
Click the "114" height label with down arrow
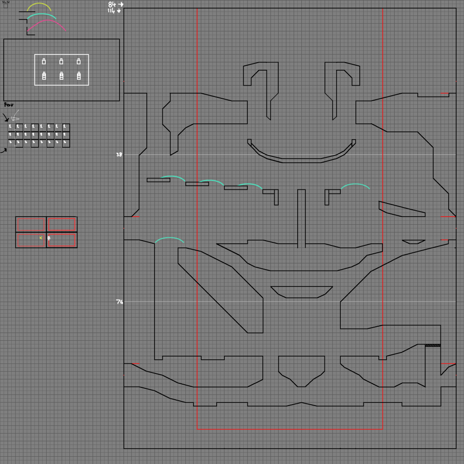click(x=114, y=10)
